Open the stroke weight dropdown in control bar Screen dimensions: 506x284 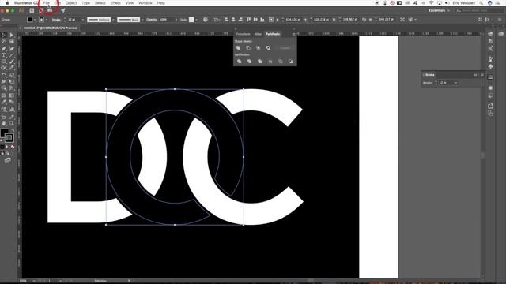(x=82, y=20)
